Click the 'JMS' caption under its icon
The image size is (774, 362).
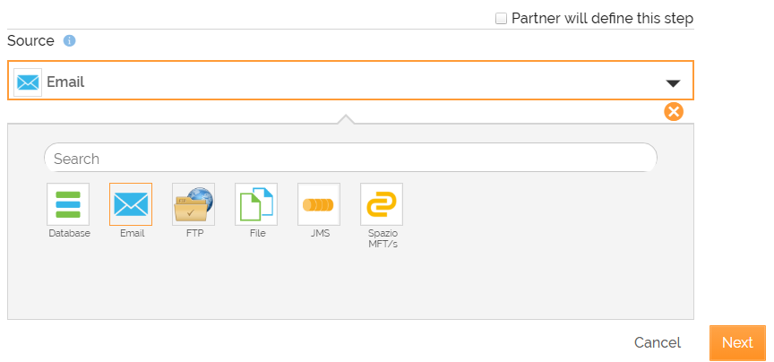(320, 233)
